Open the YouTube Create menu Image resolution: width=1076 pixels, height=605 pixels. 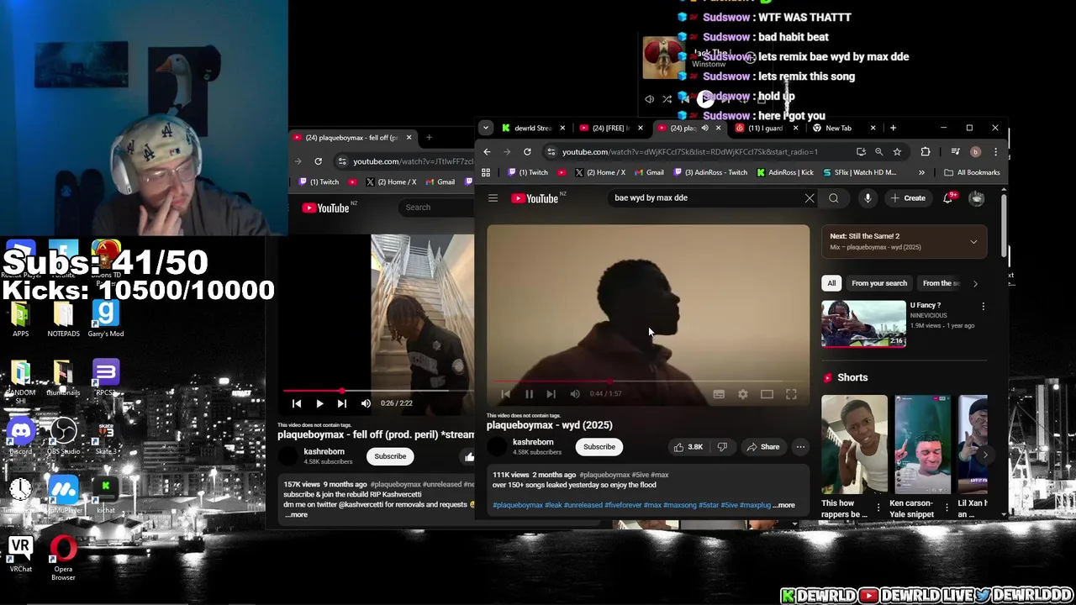[908, 198]
